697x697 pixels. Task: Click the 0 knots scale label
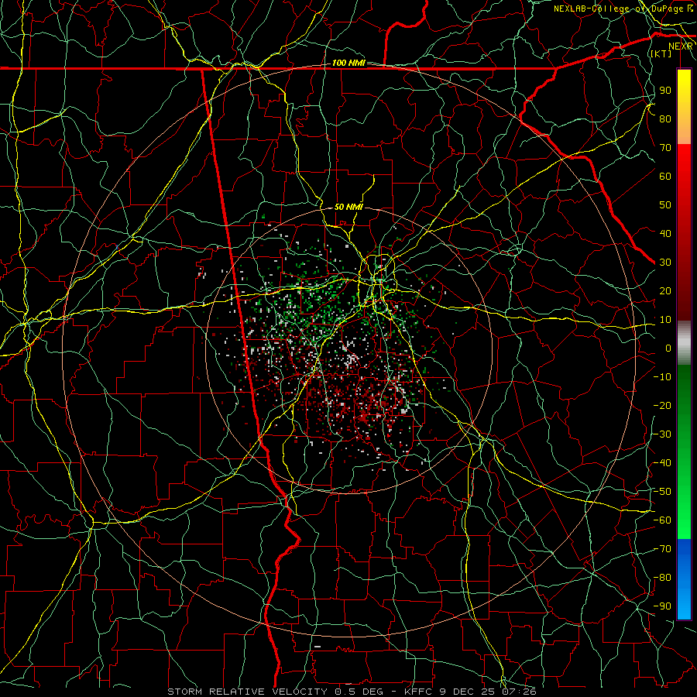coord(668,348)
